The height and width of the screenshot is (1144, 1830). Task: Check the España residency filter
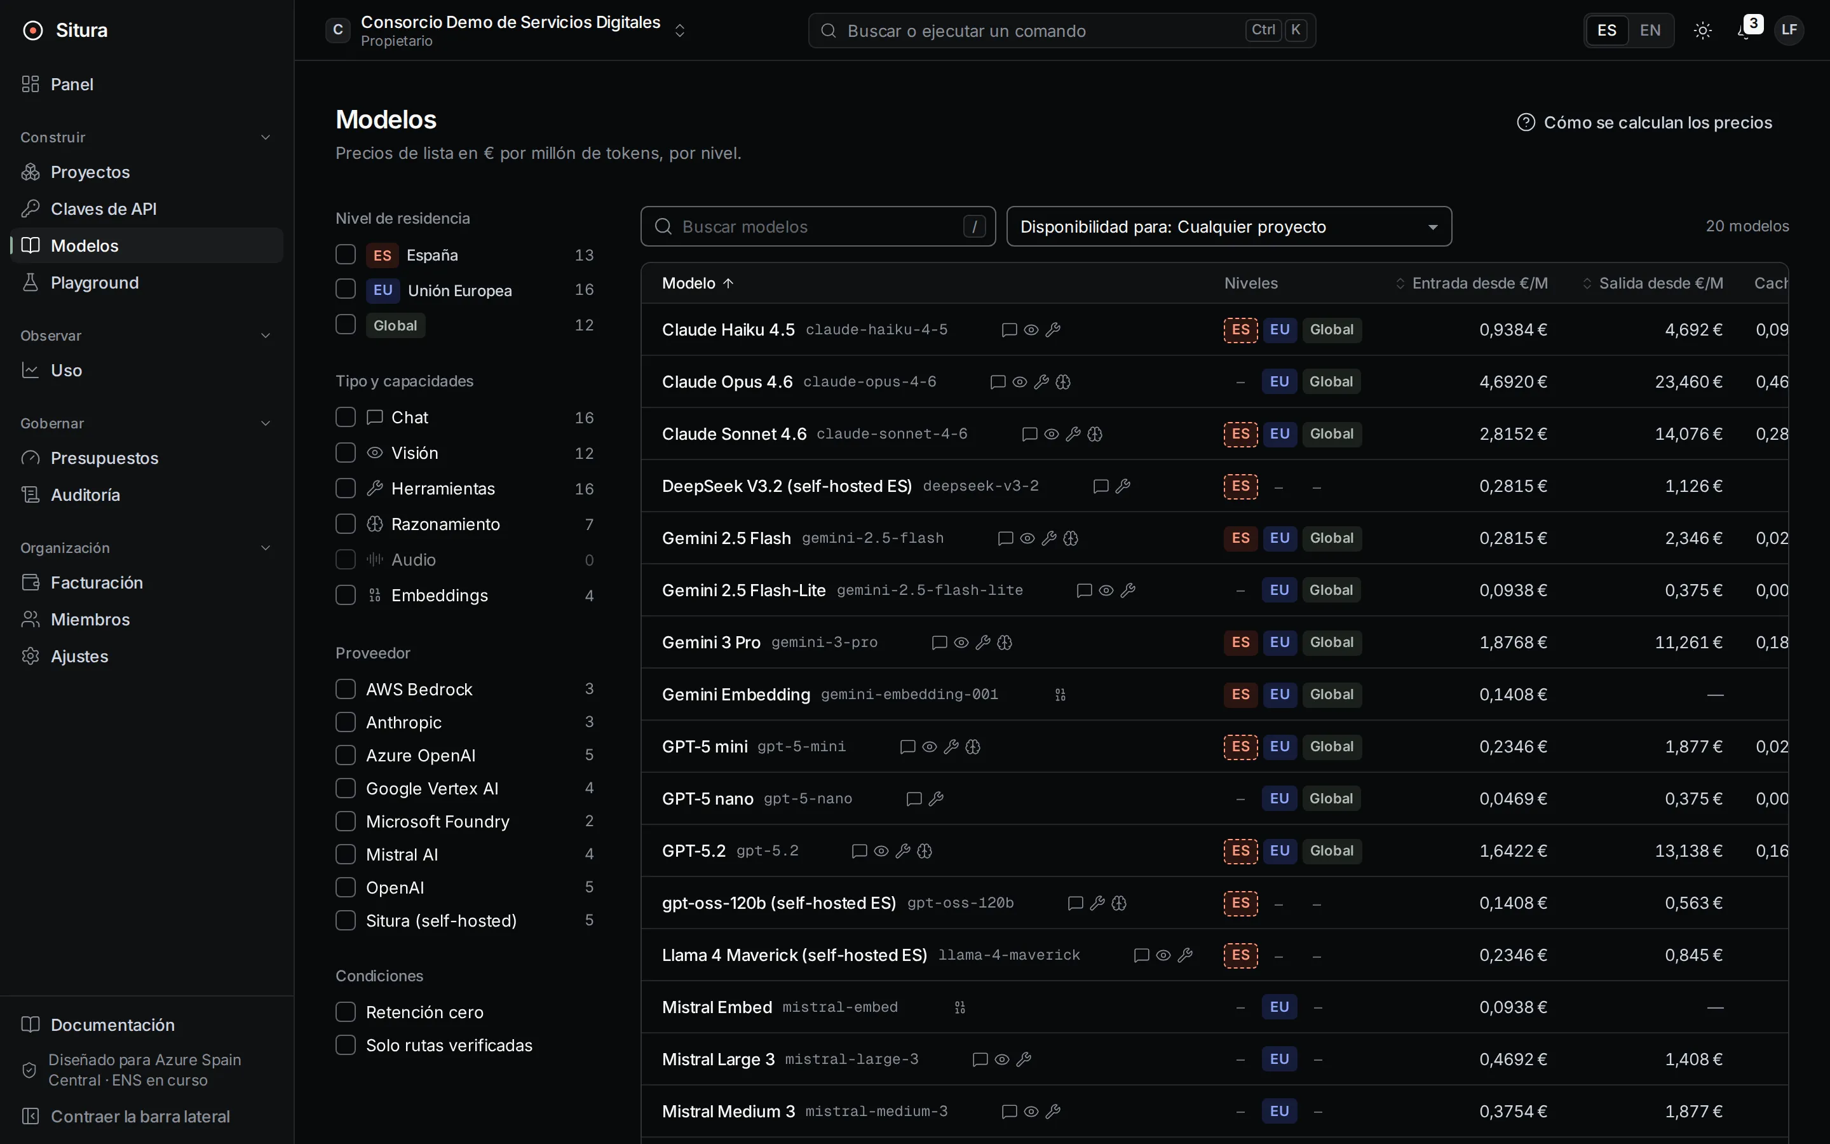click(346, 254)
